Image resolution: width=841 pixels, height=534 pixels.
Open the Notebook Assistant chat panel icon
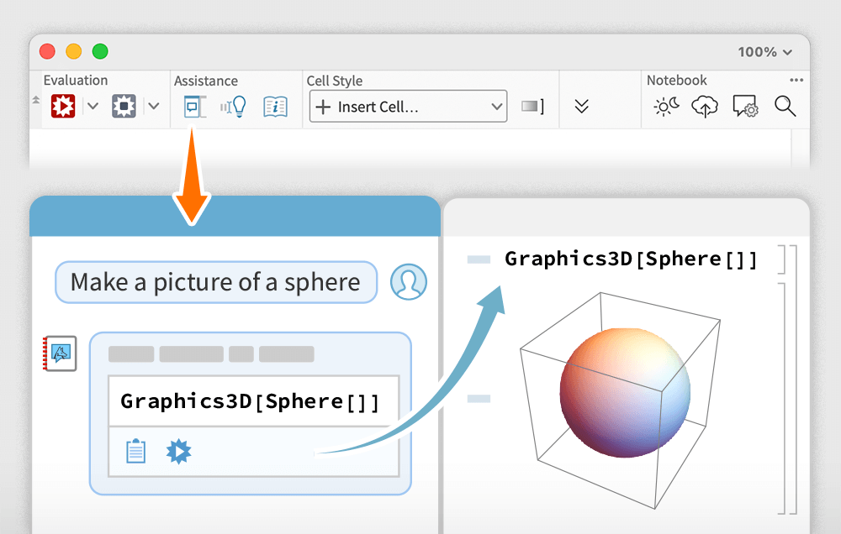point(195,107)
